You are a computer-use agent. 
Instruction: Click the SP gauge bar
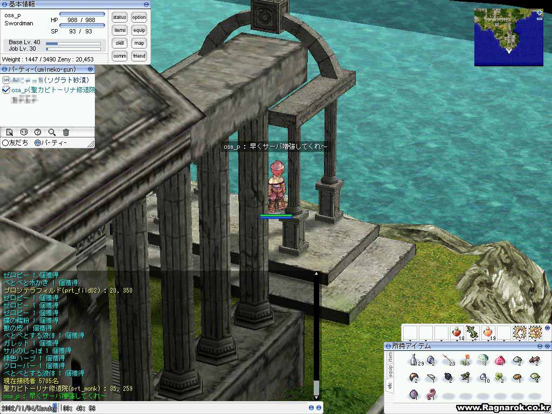point(82,25)
